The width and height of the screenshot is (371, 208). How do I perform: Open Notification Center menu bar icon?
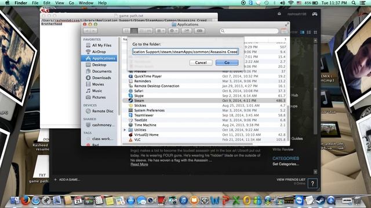[x=362, y=3]
